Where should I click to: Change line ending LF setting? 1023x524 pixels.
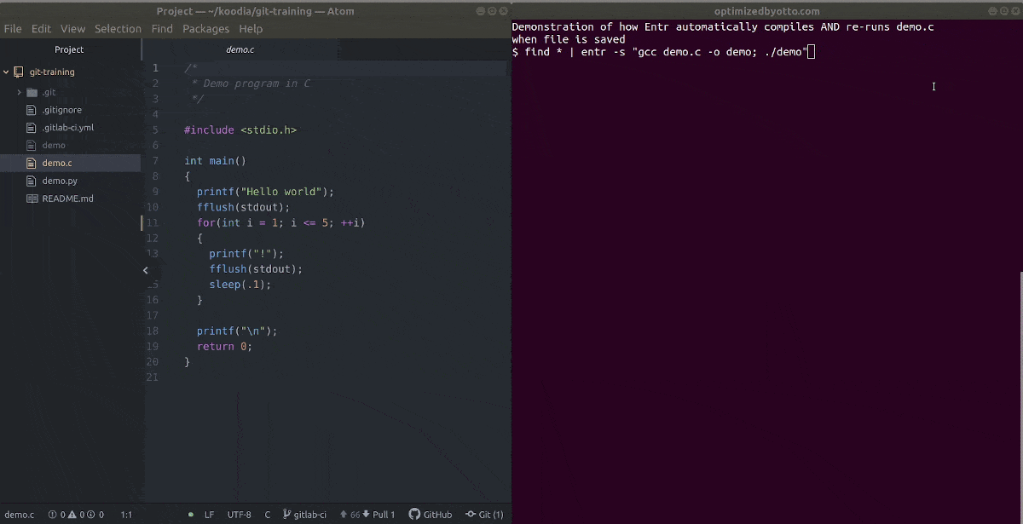209,515
